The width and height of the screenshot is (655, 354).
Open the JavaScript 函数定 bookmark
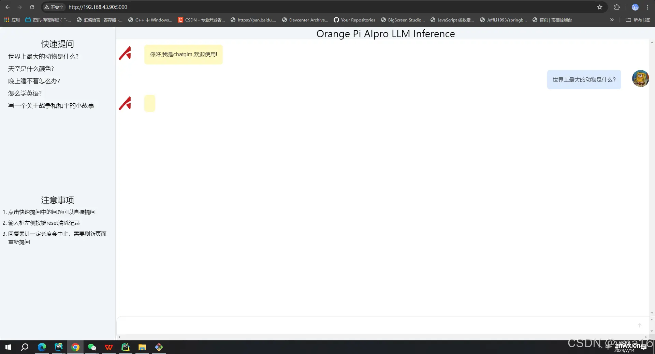(x=452, y=20)
